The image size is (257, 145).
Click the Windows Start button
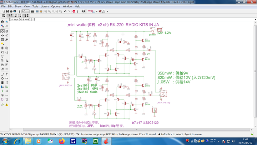click(x=4, y=141)
